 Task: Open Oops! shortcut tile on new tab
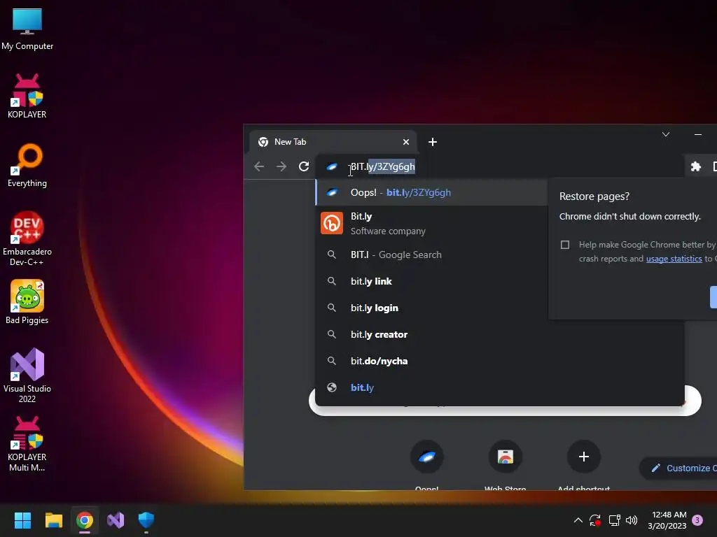pyautogui.click(x=426, y=457)
